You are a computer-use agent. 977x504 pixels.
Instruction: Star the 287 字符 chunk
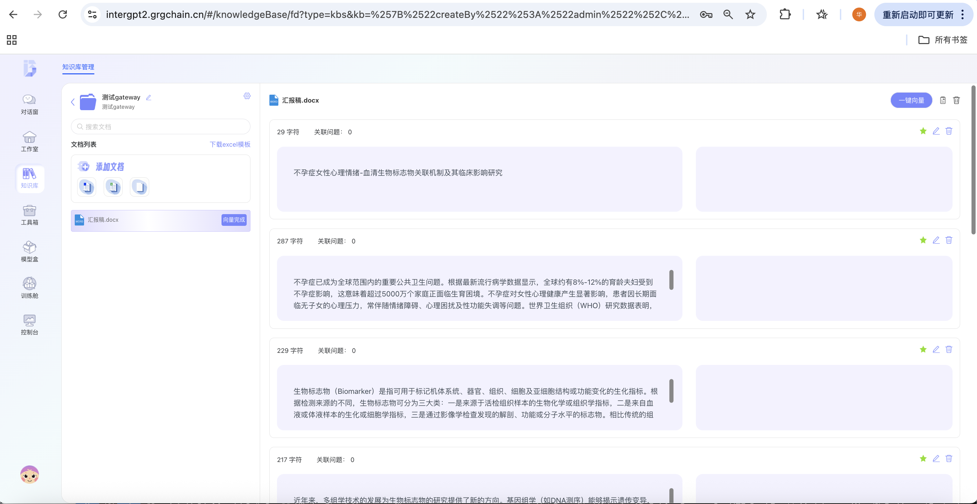[x=923, y=240]
